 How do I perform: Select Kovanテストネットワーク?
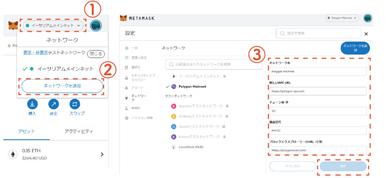coord(199,137)
